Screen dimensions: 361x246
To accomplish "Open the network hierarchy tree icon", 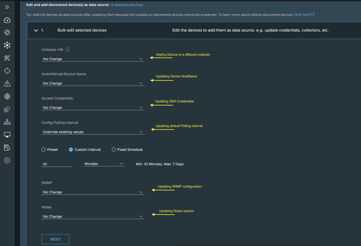I will pos(7,122).
